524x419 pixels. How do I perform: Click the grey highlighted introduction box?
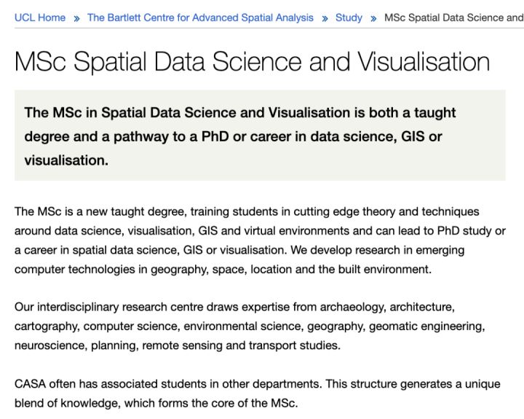tap(260, 136)
